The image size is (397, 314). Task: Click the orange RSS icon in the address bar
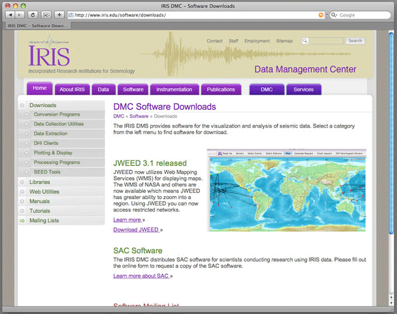pyautogui.click(x=321, y=15)
